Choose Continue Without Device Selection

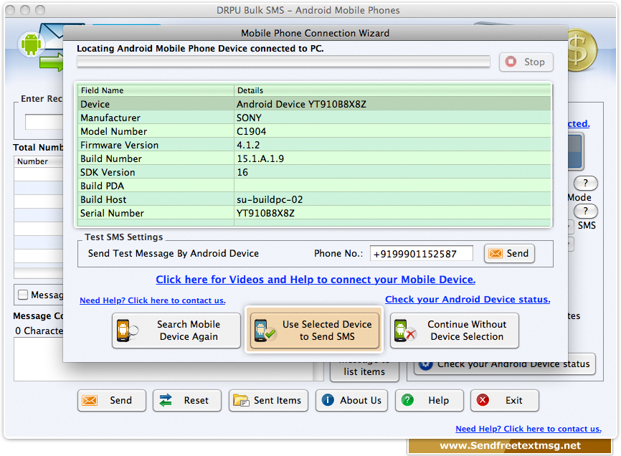pos(455,331)
